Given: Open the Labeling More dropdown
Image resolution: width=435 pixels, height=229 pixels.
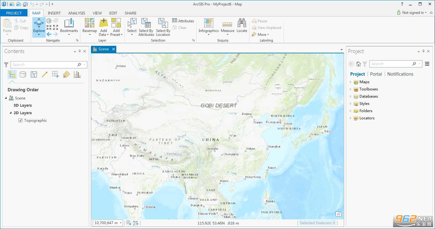Looking at the screenshot, I should [260, 34].
